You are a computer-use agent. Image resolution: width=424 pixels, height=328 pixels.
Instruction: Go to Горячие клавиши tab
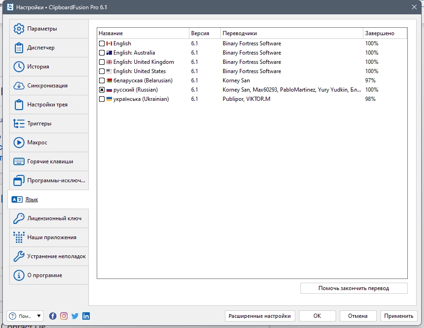point(49,161)
